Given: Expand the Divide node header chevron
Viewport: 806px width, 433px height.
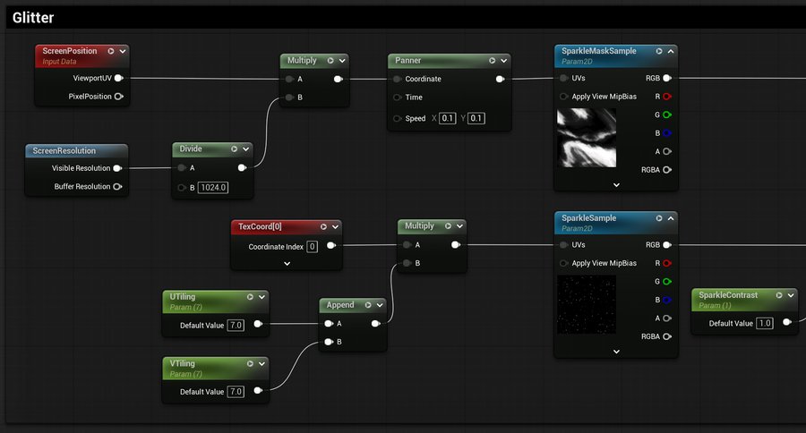Looking at the screenshot, I should (245, 149).
